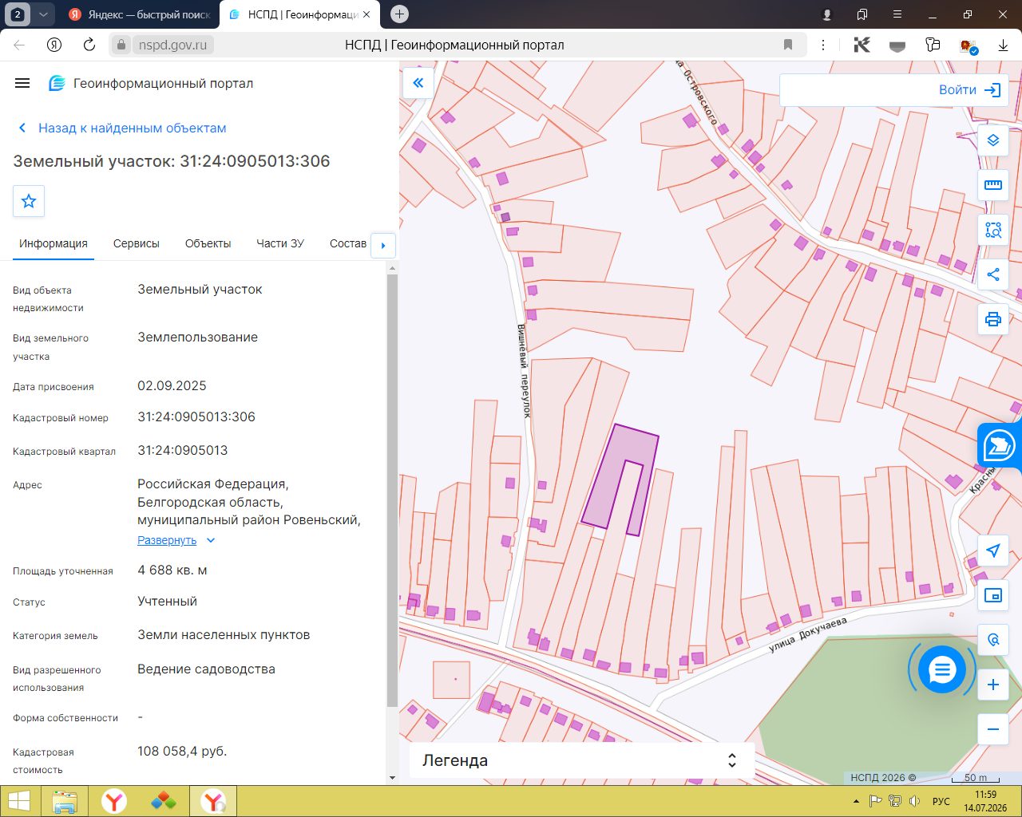The height and width of the screenshot is (817, 1022).
Task: Click the Yandex home button in toolbar
Action: pyautogui.click(x=54, y=45)
